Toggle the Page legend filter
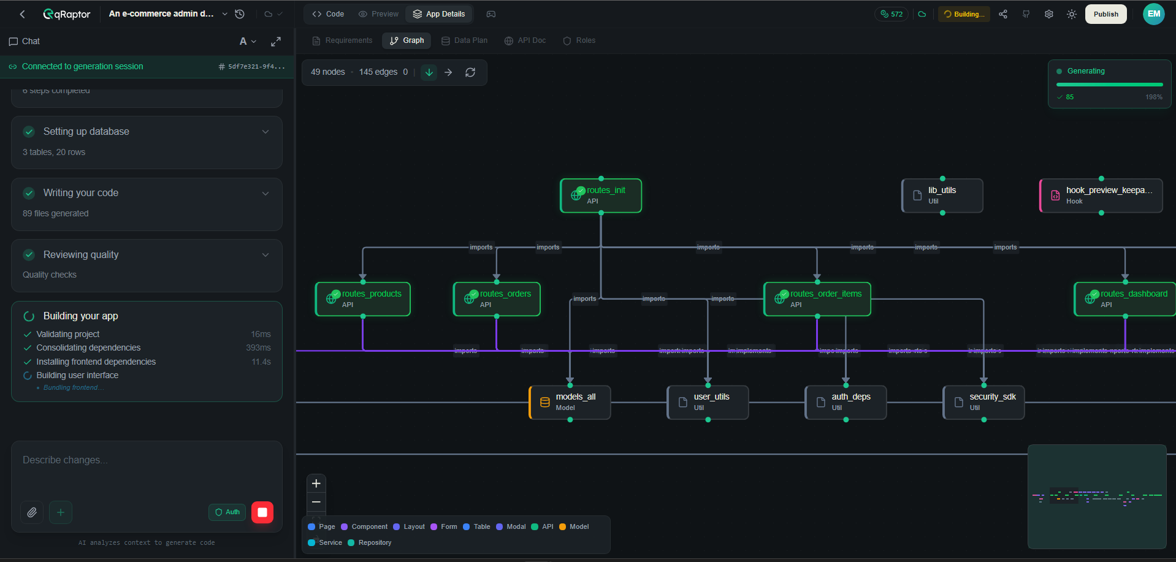Screen dimensions: 1176x562 tap(322, 527)
